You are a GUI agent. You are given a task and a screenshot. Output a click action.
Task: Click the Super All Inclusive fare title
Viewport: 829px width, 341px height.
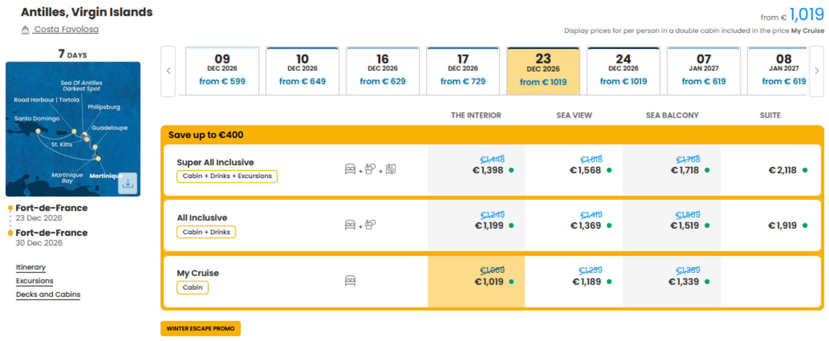215,162
